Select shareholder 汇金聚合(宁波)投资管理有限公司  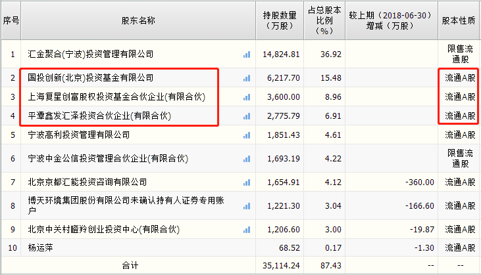point(91,54)
